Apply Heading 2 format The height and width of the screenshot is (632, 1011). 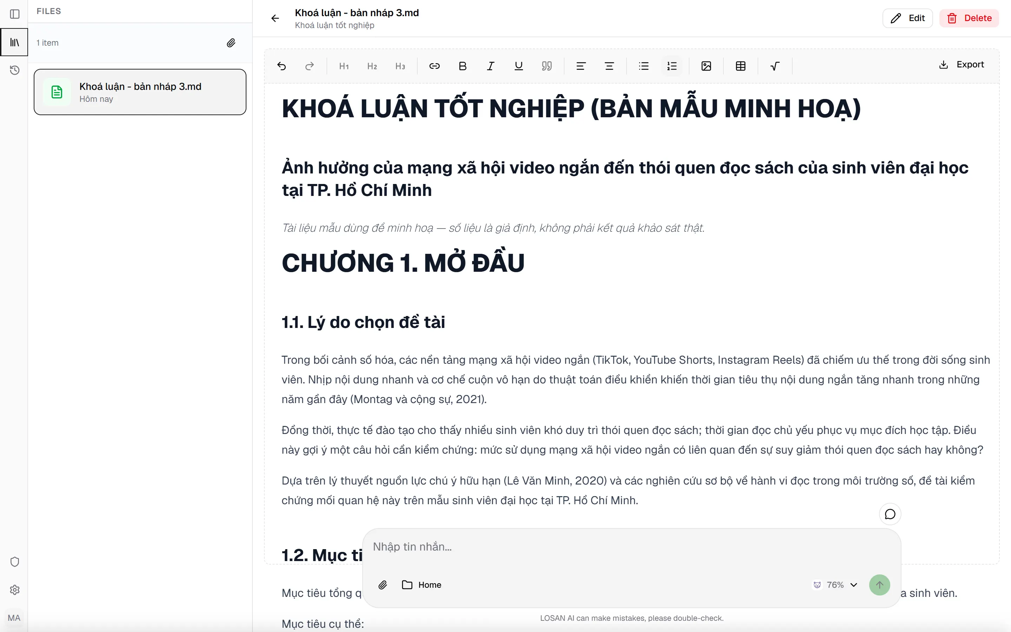(x=372, y=66)
